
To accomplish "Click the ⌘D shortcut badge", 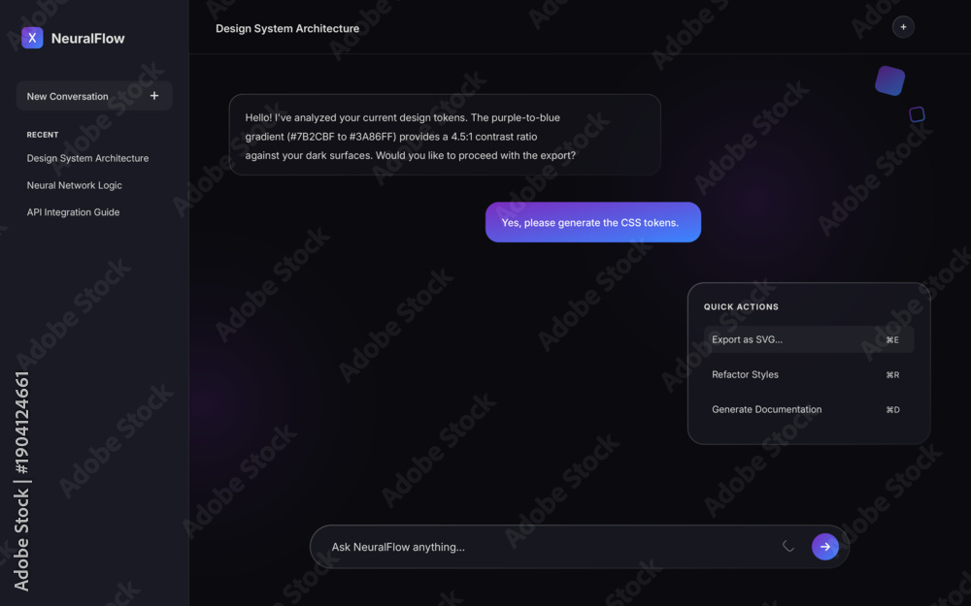I will tap(892, 409).
